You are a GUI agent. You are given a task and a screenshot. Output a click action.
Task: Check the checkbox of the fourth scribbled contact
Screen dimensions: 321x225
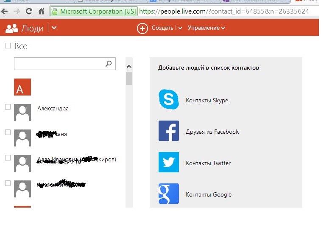[8, 183]
